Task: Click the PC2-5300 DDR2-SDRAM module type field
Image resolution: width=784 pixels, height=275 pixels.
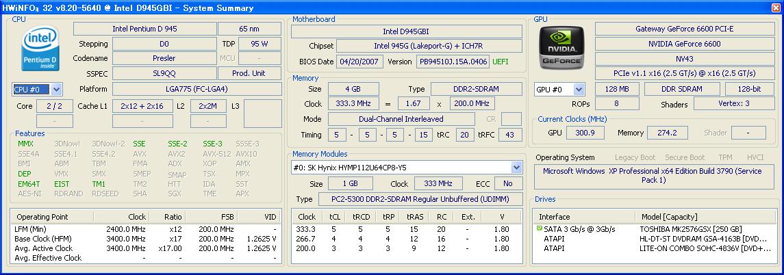Action: (x=420, y=199)
